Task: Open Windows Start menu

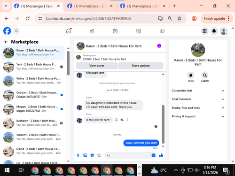Action: (x=7, y=170)
